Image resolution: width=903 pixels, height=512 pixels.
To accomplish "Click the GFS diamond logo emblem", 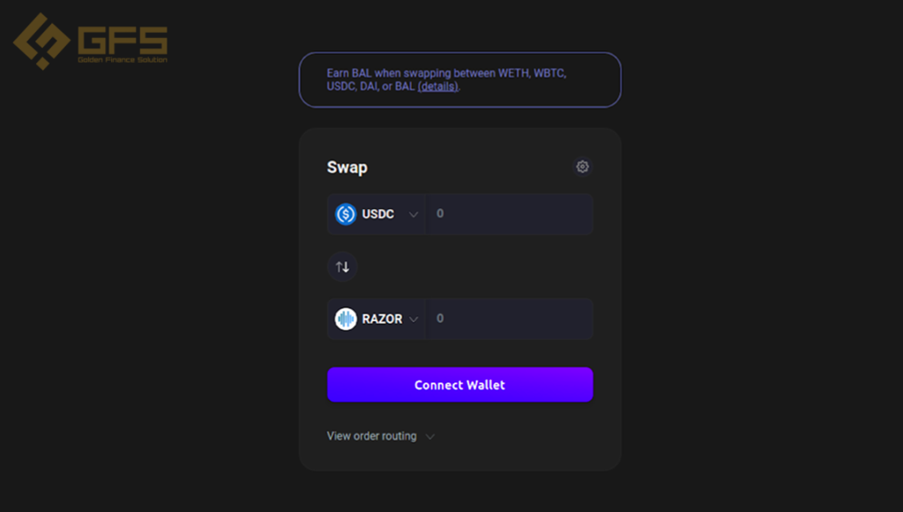I will (x=41, y=41).
